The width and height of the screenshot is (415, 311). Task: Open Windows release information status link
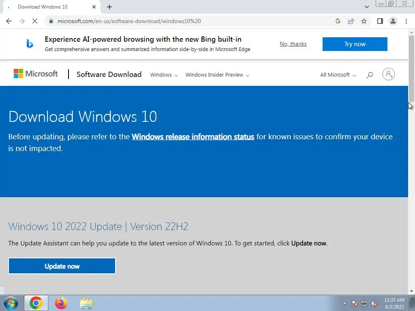(x=193, y=137)
